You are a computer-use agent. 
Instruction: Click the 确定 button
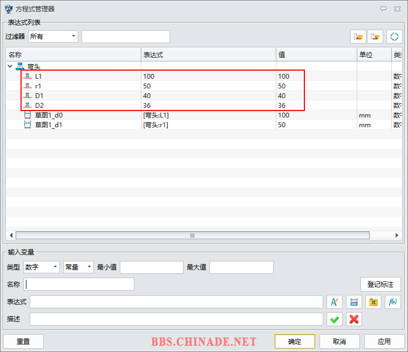295,341
